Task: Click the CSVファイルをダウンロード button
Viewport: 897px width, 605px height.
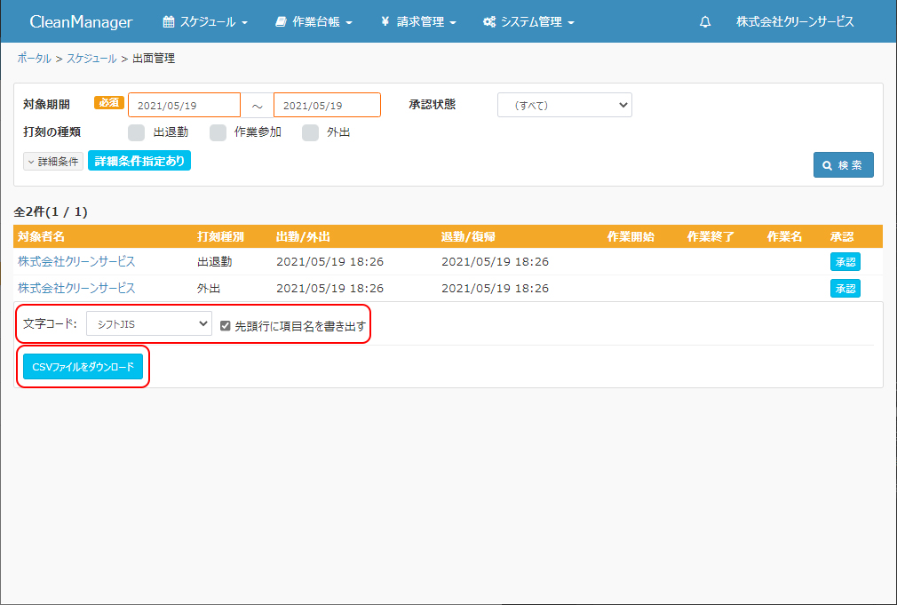Action: tap(83, 366)
